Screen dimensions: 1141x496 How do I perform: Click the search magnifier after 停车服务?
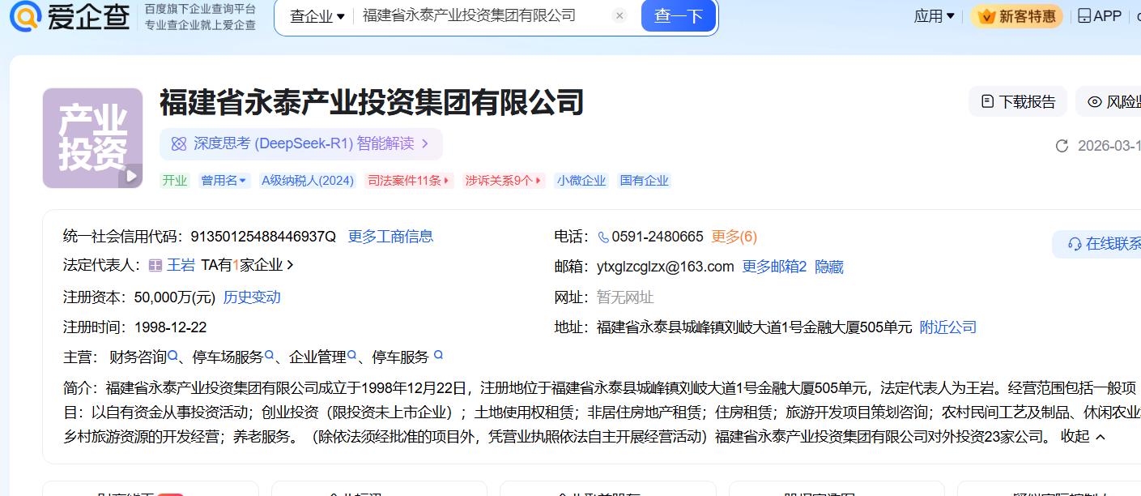coord(438,355)
